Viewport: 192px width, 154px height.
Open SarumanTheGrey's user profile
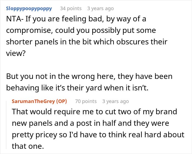pyautogui.click(x=33, y=101)
